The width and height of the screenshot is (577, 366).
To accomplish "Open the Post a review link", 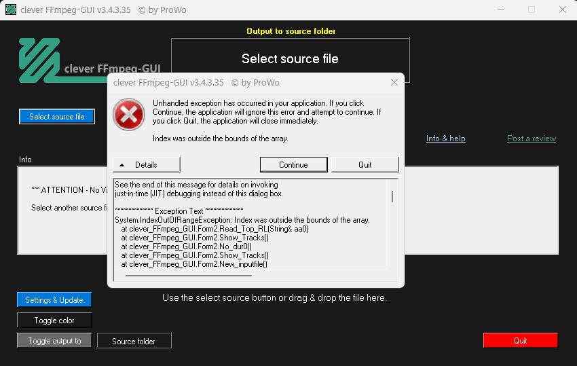I will [532, 139].
